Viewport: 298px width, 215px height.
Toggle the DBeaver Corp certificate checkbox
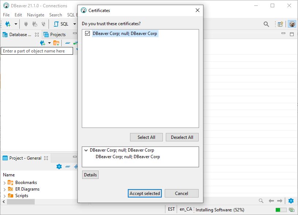tap(87, 34)
